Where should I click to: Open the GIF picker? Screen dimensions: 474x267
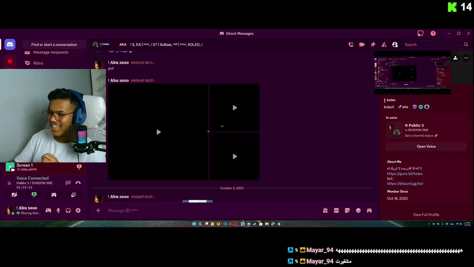click(336, 210)
